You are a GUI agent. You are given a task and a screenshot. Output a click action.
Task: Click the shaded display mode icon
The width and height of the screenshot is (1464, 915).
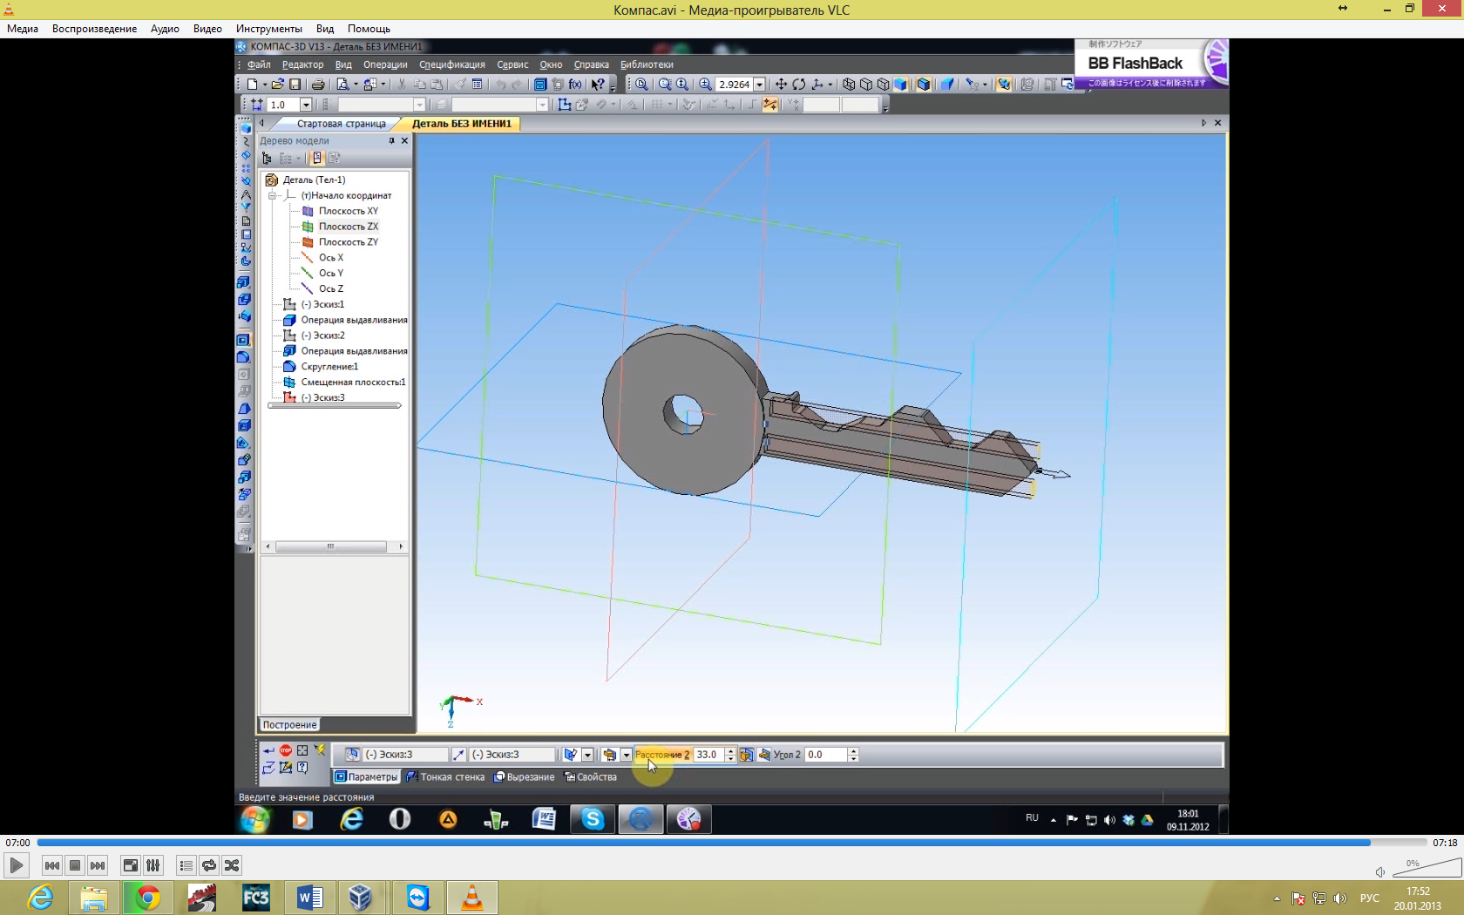coord(901,85)
